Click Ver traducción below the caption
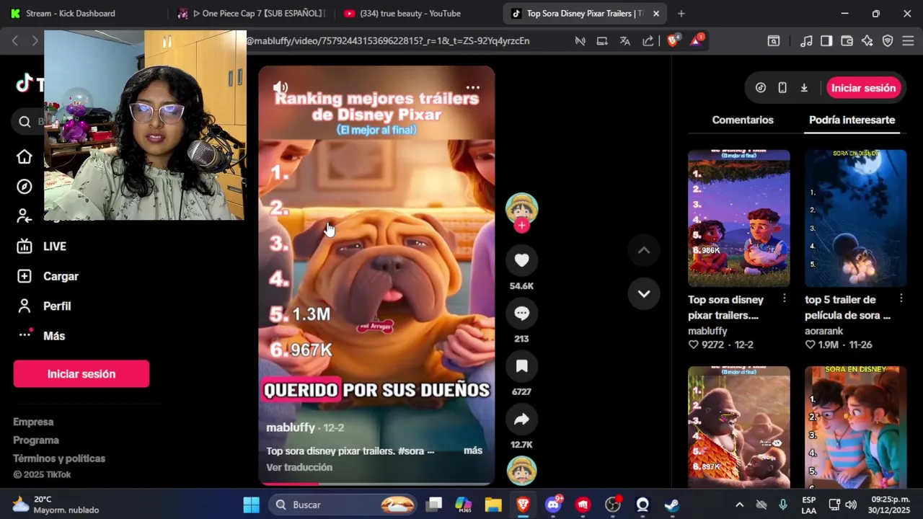This screenshot has width=923, height=519. pyautogui.click(x=299, y=467)
